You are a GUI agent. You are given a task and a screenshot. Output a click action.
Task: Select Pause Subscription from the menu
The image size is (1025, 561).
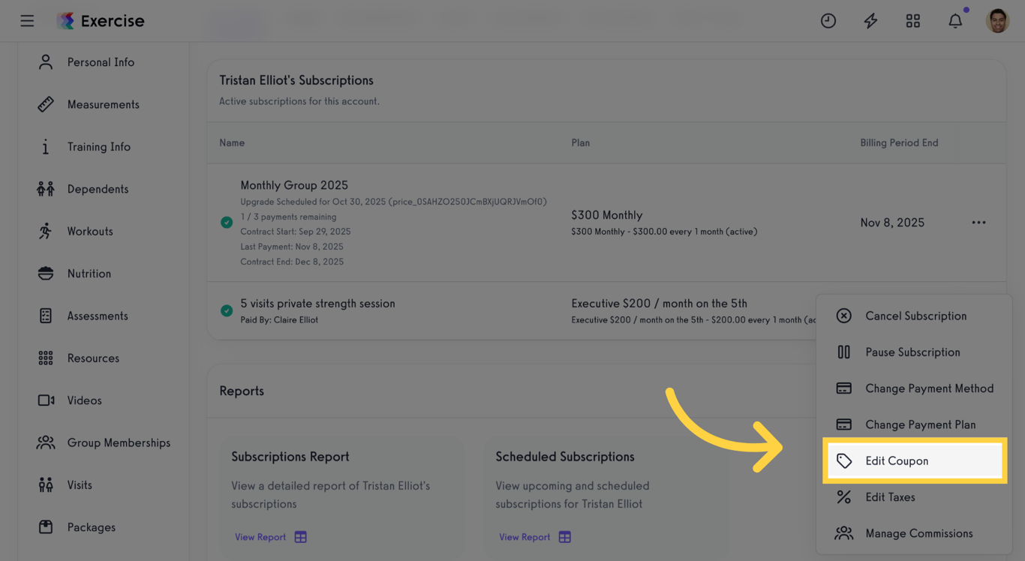pyautogui.click(x=912, y=352)
